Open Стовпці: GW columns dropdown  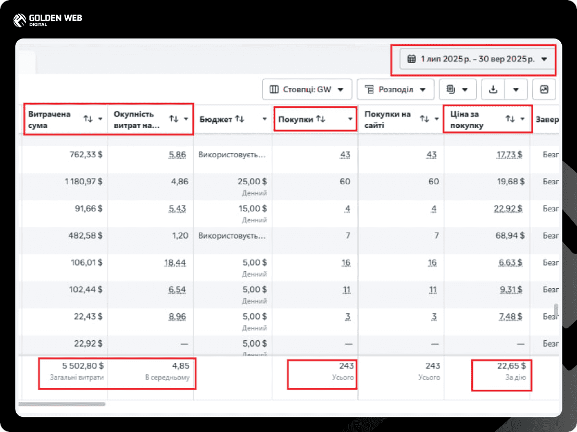pos(307,90)
